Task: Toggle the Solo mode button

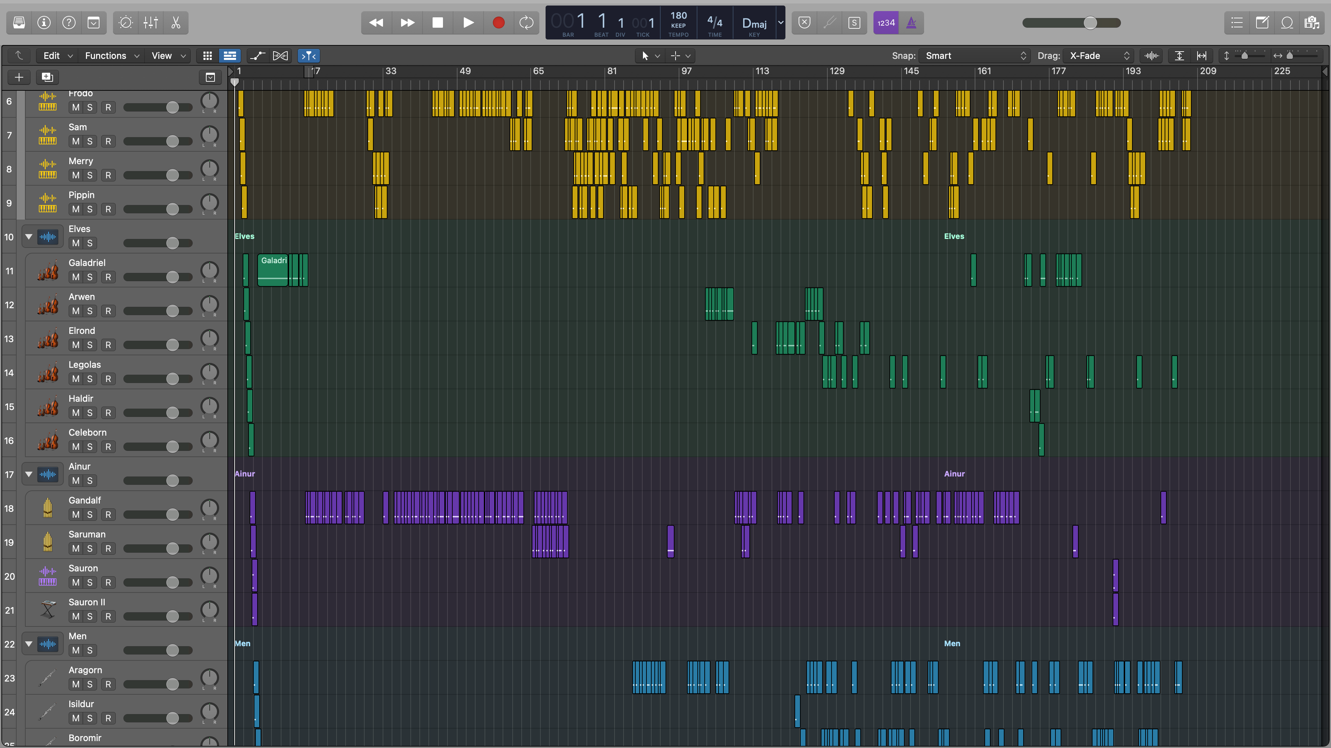Action: [854, 23]
